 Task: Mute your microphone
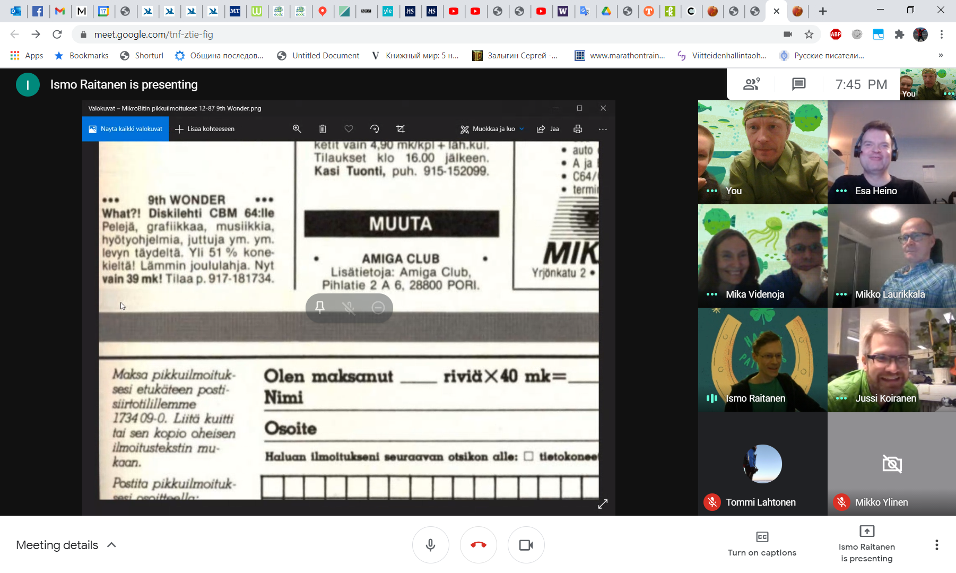[x=430, y=545]
